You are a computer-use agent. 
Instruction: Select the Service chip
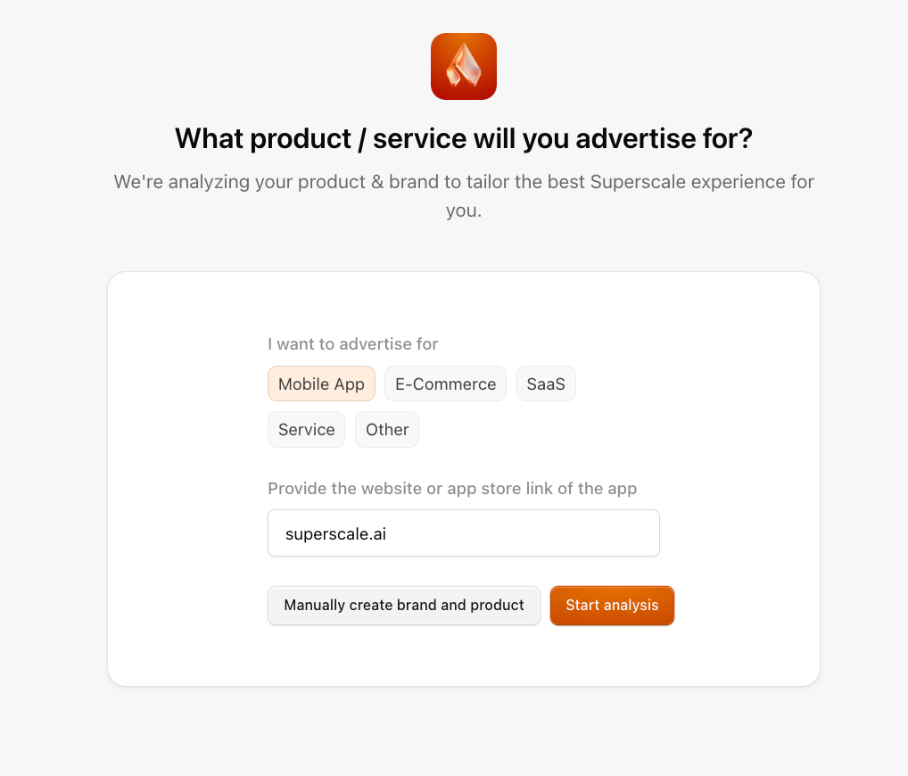[306, 430]
